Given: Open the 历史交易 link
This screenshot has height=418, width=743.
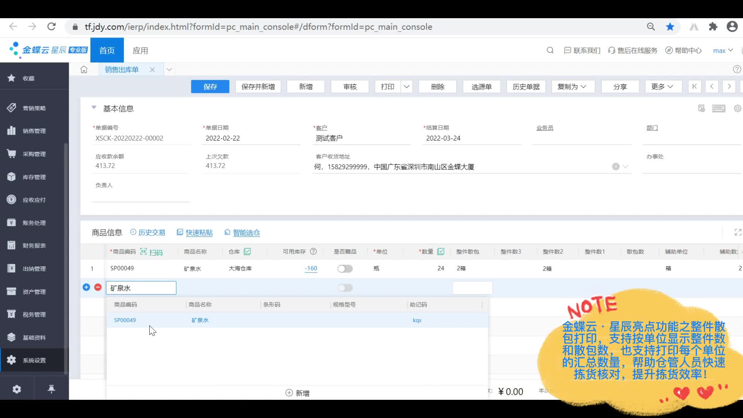Looking at the screenshot, I should [x=147, y=232].
